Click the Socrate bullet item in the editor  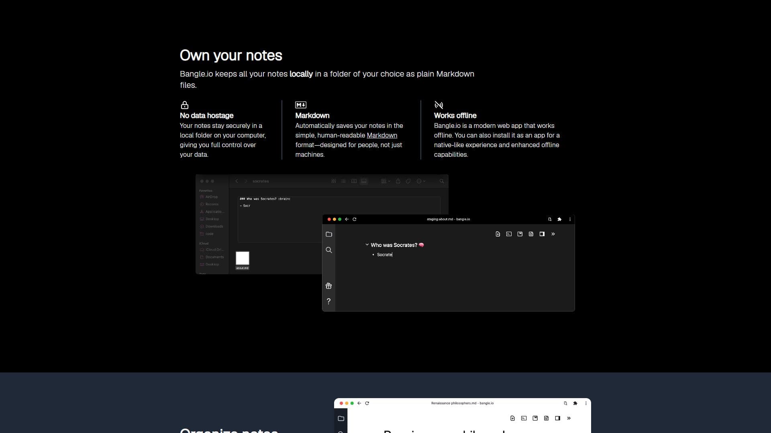point(384,255)
